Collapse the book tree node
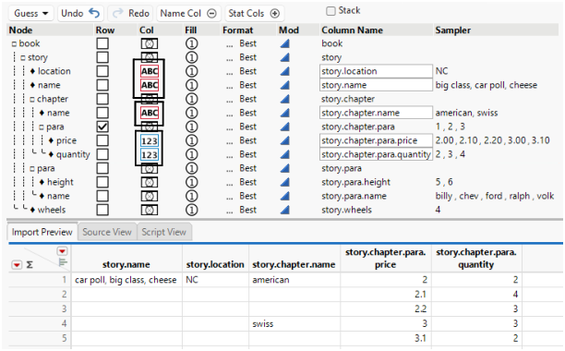The width and height of the screenshot is (565, 351). pyautogui.click(x=14, y=44)
